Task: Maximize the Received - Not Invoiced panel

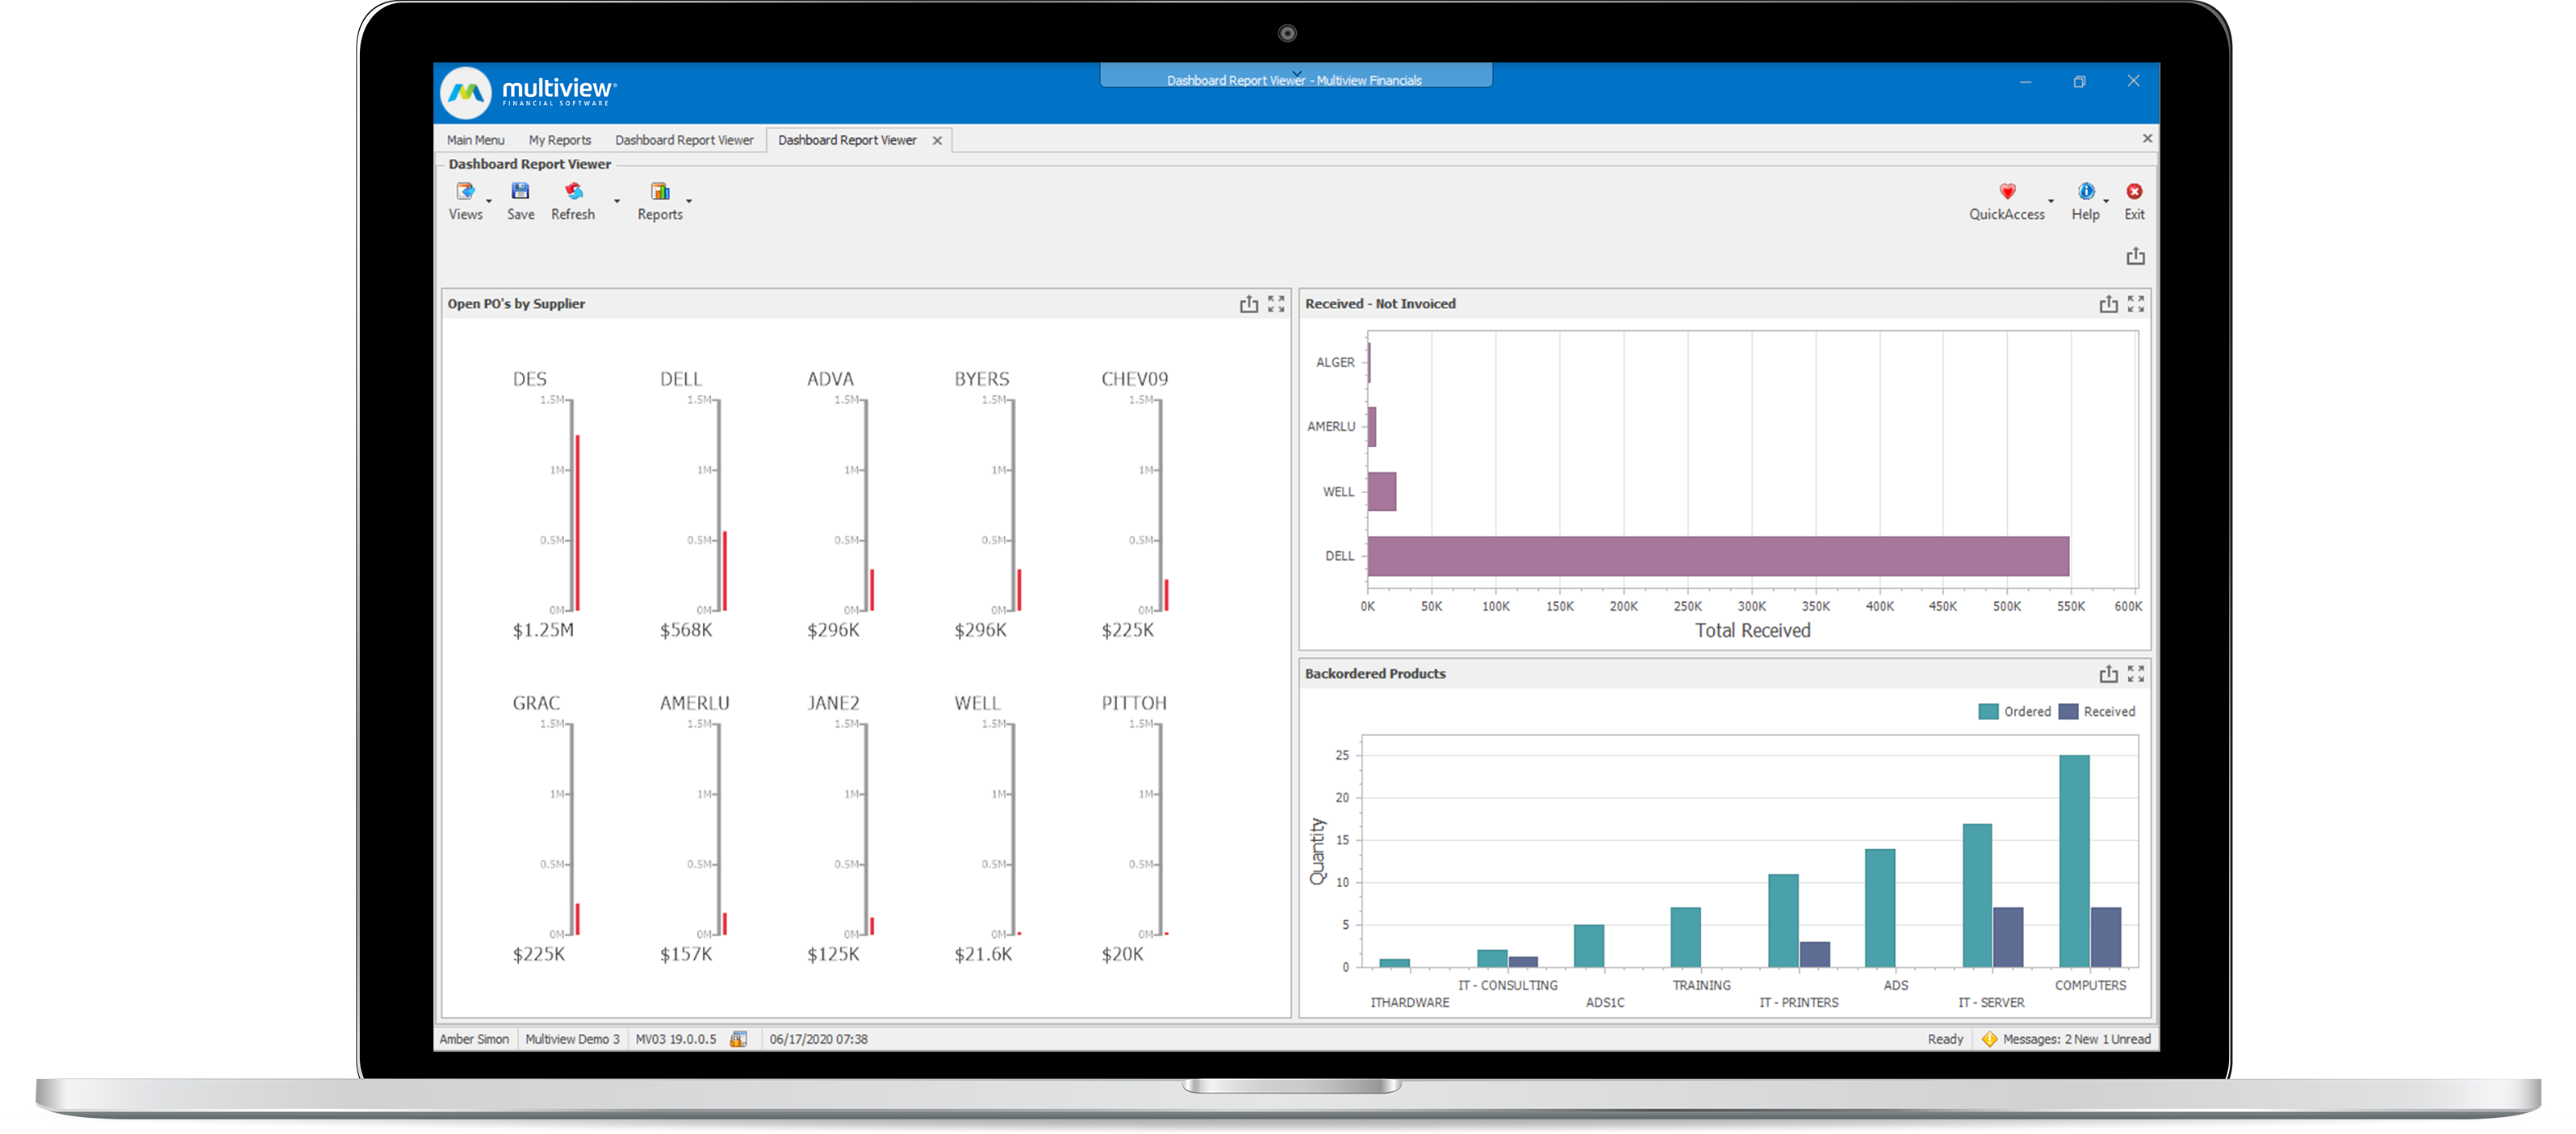Action: pos(2135,304)
